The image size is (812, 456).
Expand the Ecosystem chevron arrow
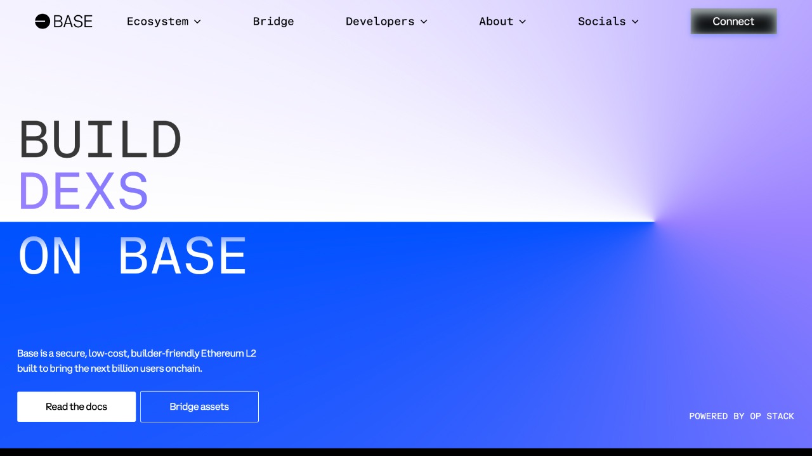[x=197, y=22]
